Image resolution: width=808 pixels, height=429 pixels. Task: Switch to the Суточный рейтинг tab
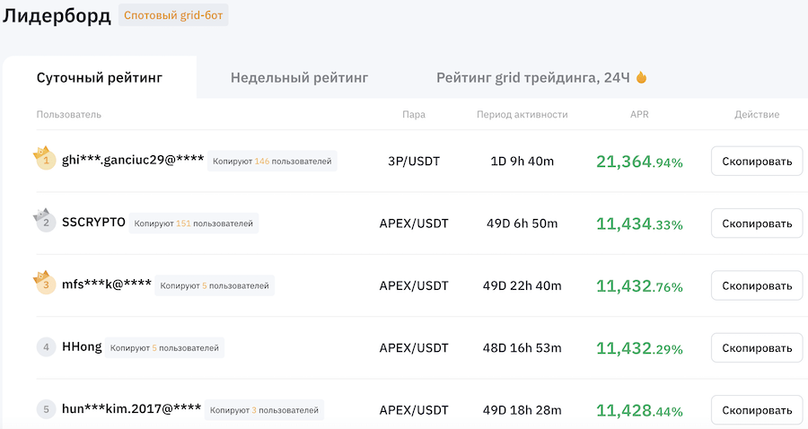coord(100,78)
